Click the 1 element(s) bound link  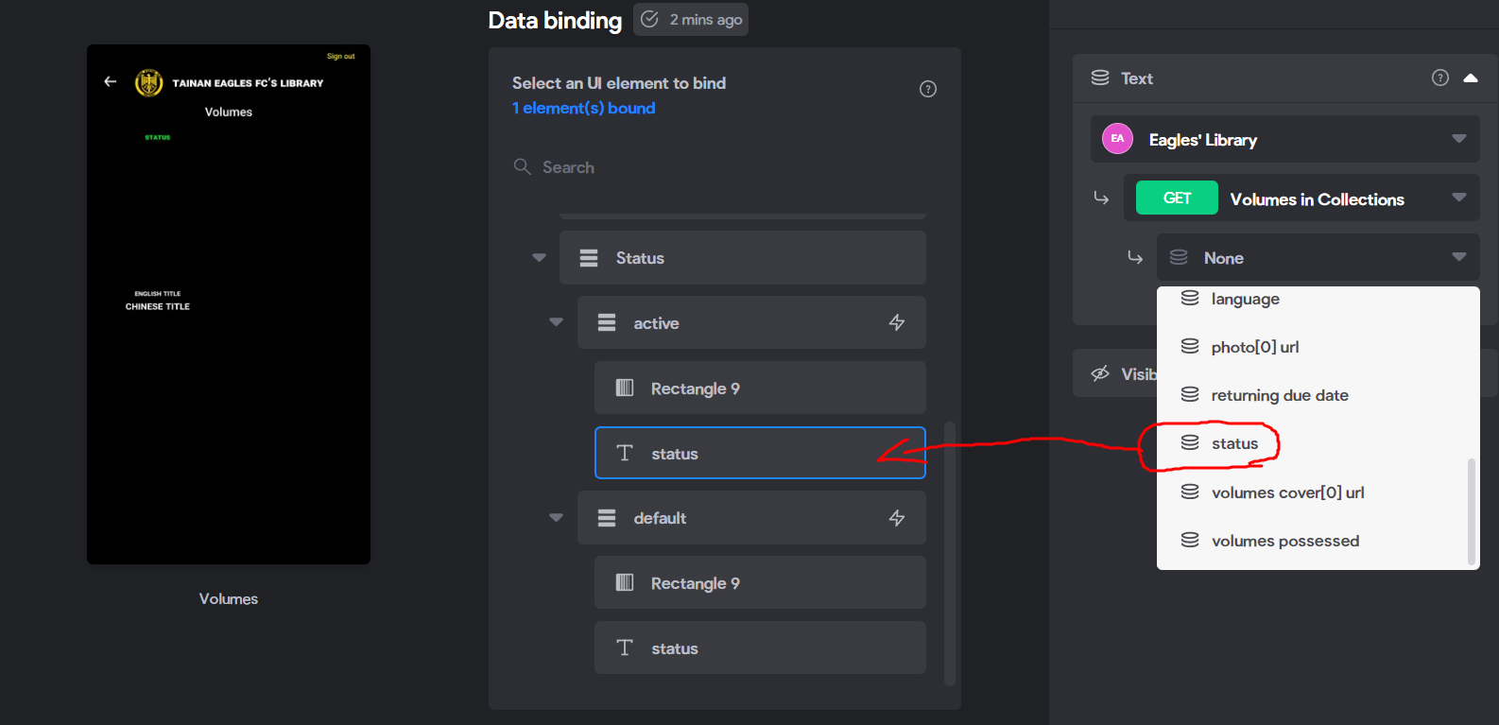(583, 108)
